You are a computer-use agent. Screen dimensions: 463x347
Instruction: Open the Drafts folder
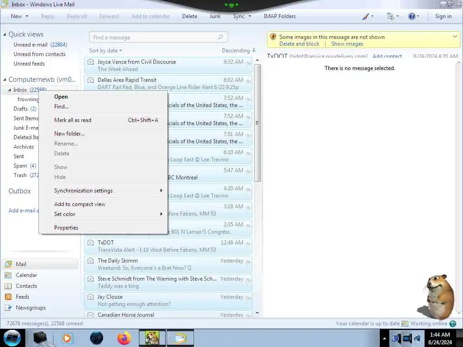coord(25,108)
